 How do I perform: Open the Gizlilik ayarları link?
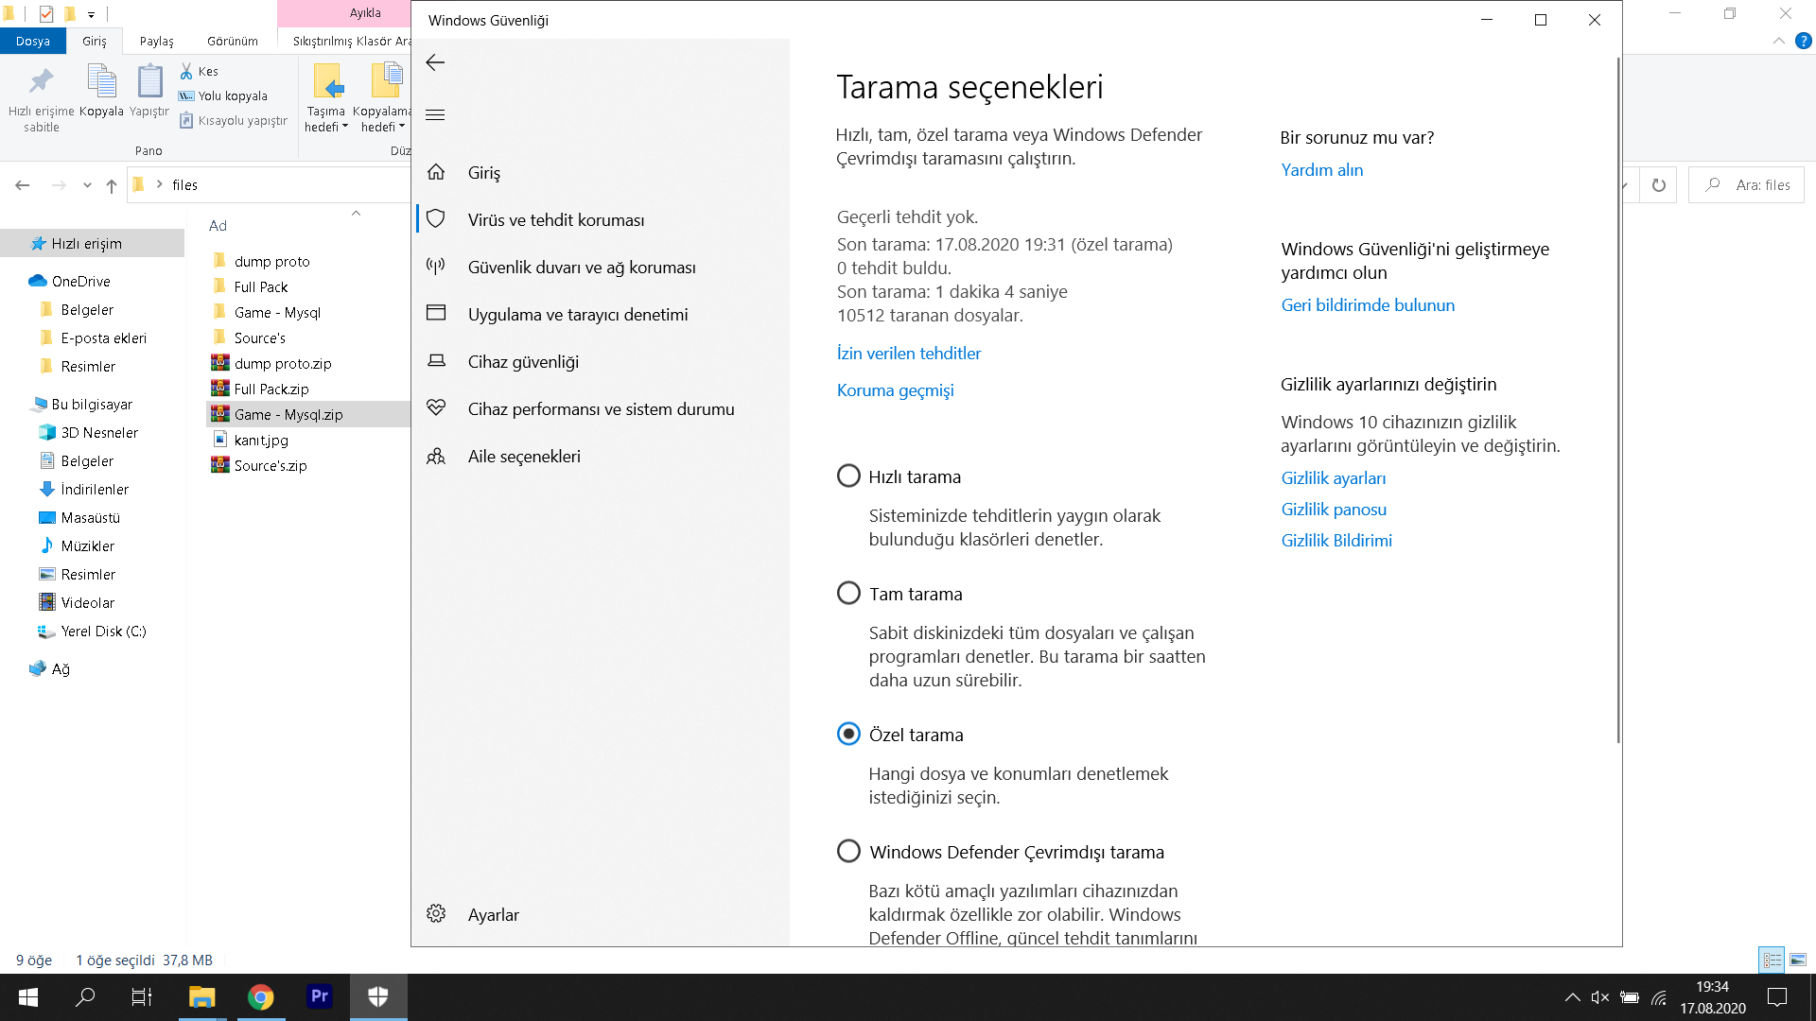tap(1333, 478)
